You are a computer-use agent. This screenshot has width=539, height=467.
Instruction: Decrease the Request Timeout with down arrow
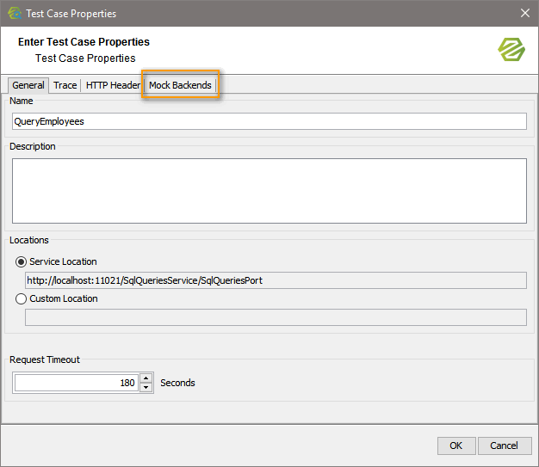coord(146,388)
